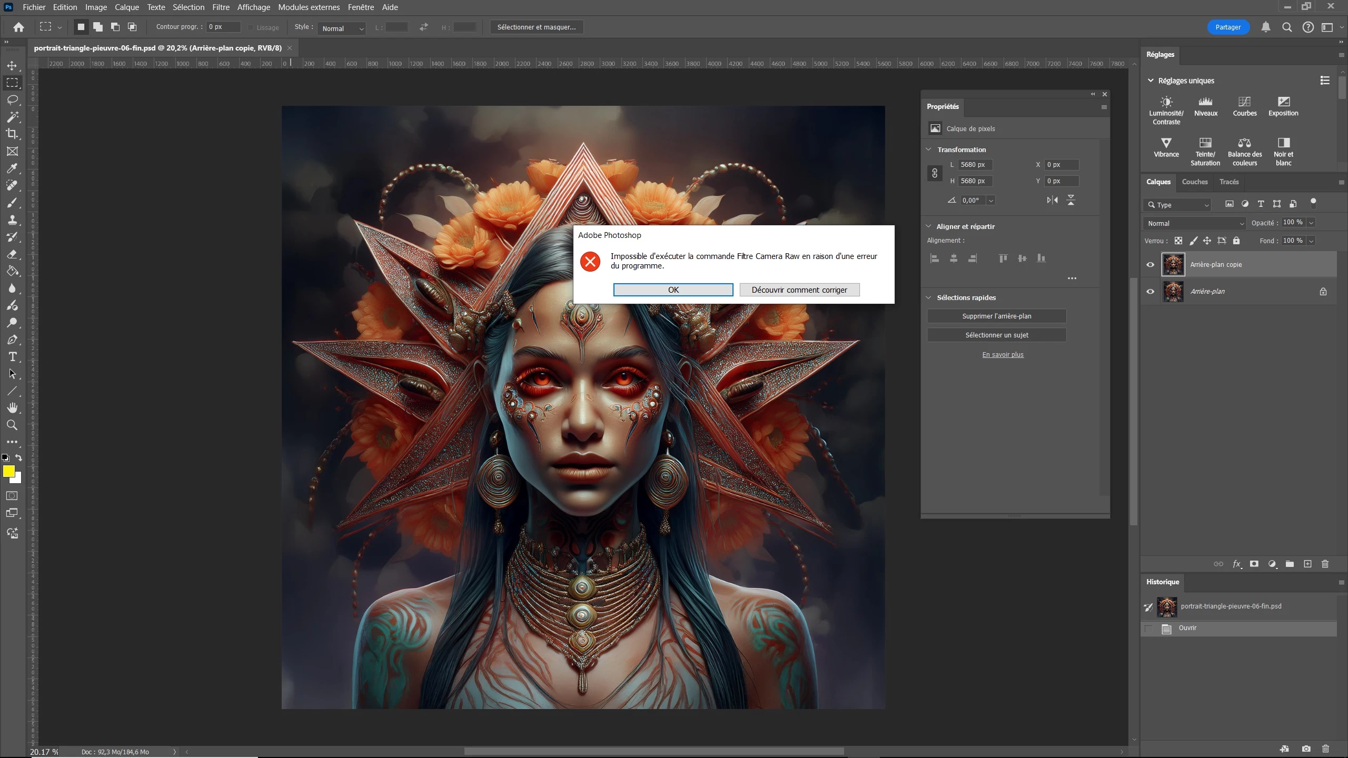Image resolution: width=1348 pixels, height=758 pixels.
Task: Click the Courbes adjustment icon
Action: [x=1244, y=102]
